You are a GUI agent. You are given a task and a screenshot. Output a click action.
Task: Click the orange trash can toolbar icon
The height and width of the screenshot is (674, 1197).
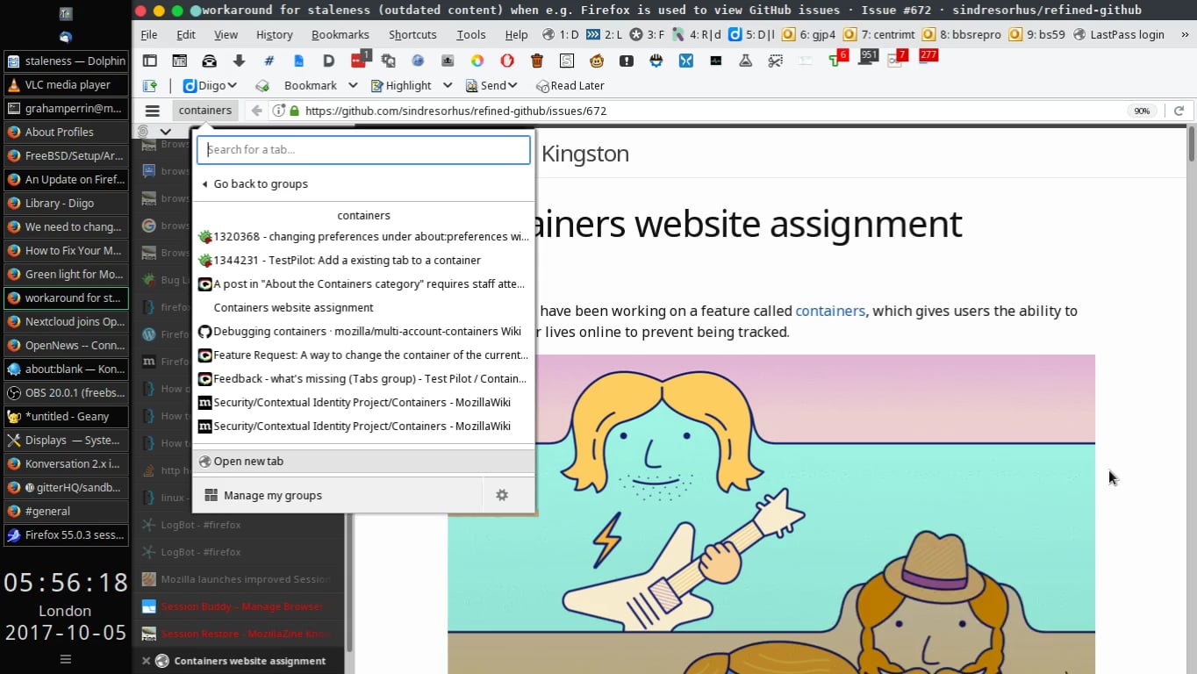(537, 61)
